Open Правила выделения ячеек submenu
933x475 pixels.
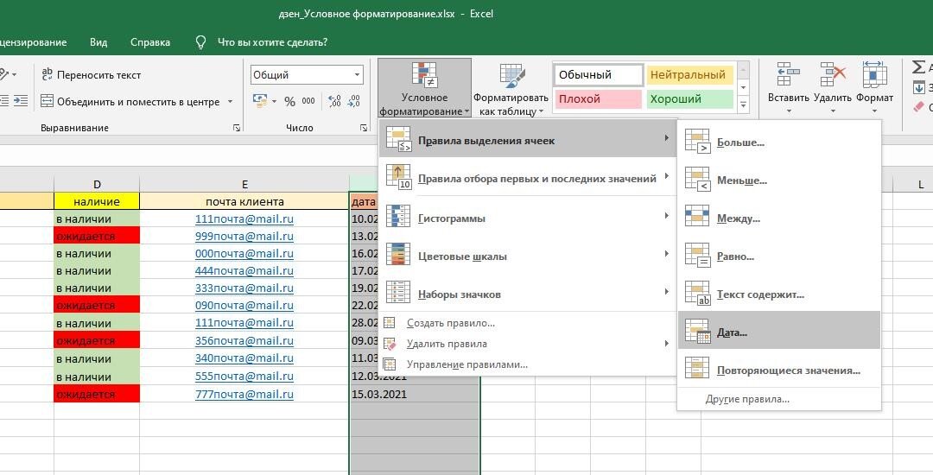point(528,138)
